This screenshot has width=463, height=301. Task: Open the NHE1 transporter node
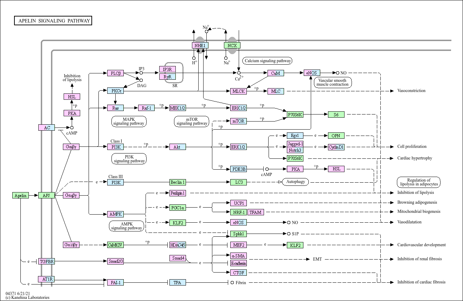pyautogui.click(x=200, y=45)
